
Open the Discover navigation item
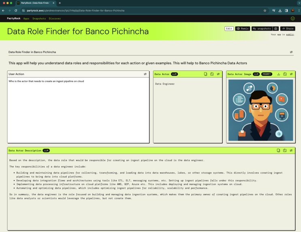click(55, 19)
